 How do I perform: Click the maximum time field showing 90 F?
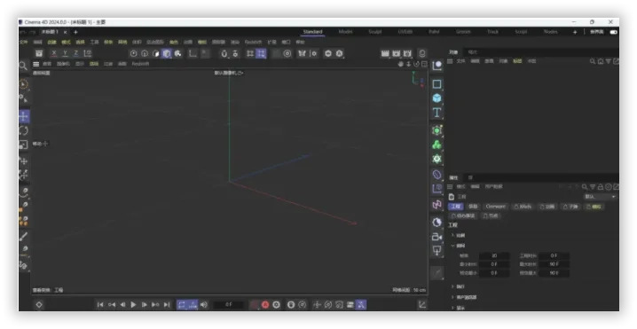pyautogui.click(x=554, y=264)
